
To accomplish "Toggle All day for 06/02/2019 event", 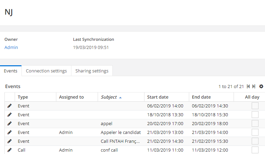I will tap(255, 106).
